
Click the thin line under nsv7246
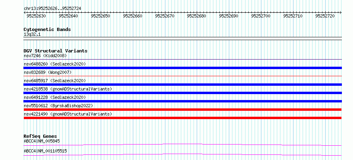click(x=182, y=60)
